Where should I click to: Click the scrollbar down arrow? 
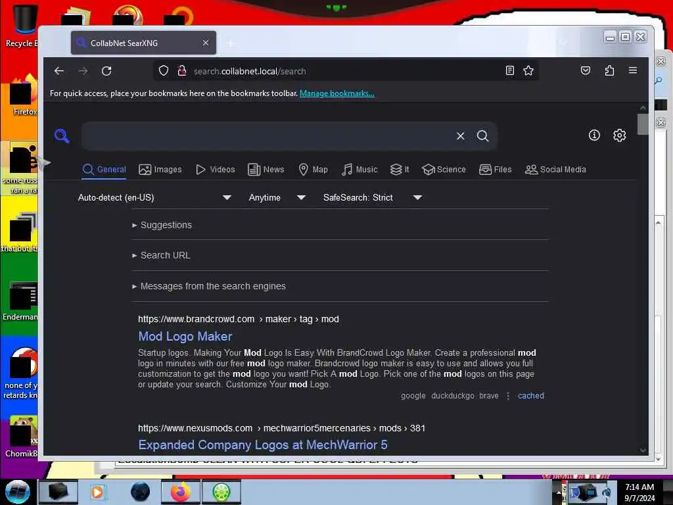643,450
